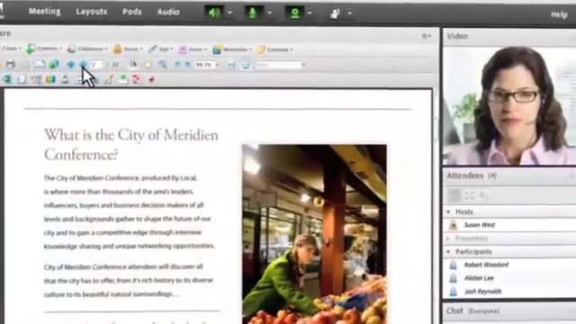This screenshot has width=576, height=324.
Task: Open the speaker options dropdown arrow
Action: pyautogui.click(x=230, y=13)
